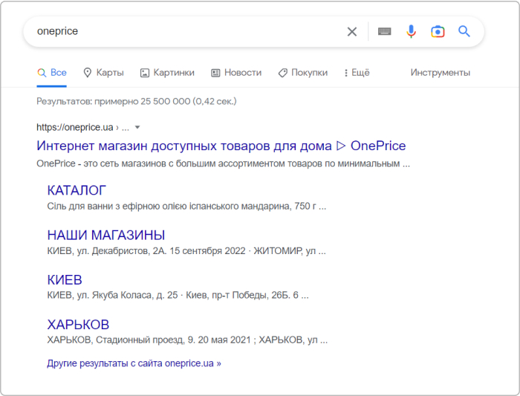Click the price tag icon beside Покупки
The width and height of the screenshot is (520, 396).
(282, 73)
